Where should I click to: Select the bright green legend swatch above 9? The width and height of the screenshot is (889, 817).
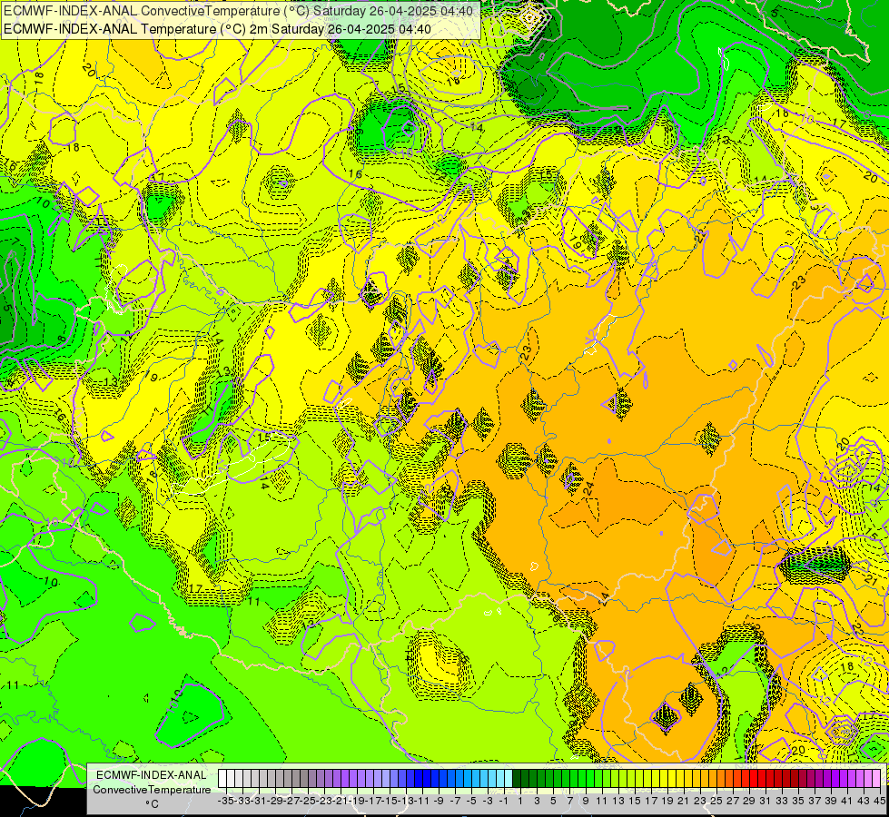click(x=582, y=778)
